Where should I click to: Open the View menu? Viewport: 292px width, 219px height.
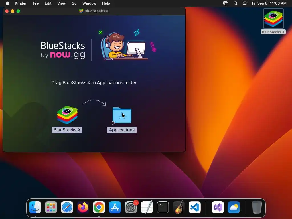click(x=62, y=3)
